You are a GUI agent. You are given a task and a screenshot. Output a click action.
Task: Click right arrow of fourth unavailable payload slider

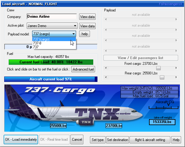tap(176, 51)
